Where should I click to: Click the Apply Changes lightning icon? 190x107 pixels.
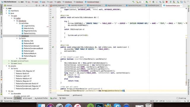click(150, 2)
